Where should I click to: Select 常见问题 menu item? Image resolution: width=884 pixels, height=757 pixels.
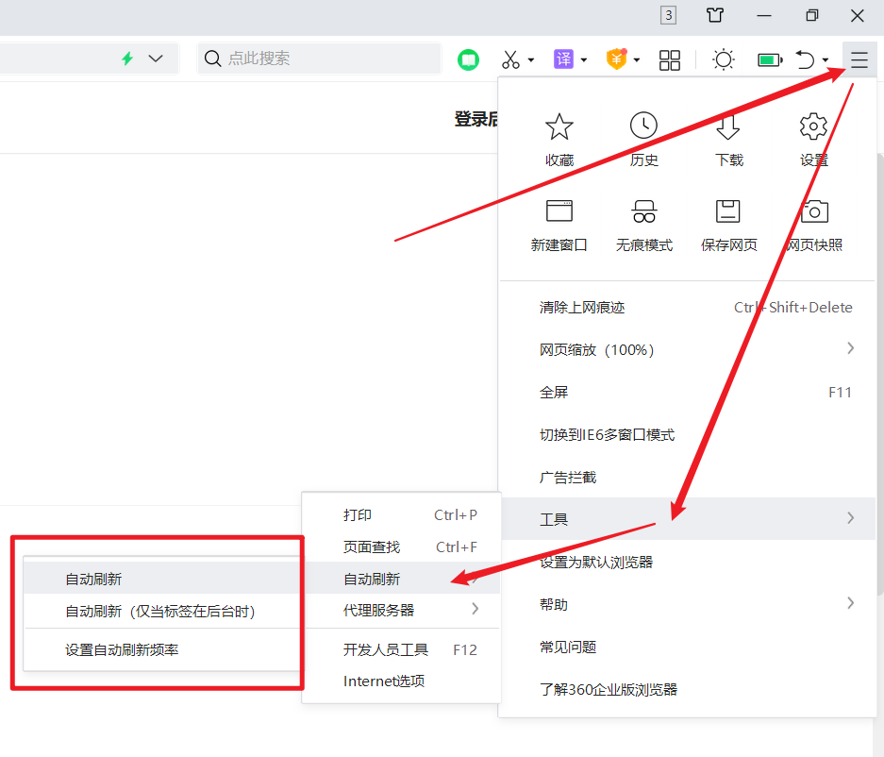pos(688,647)
